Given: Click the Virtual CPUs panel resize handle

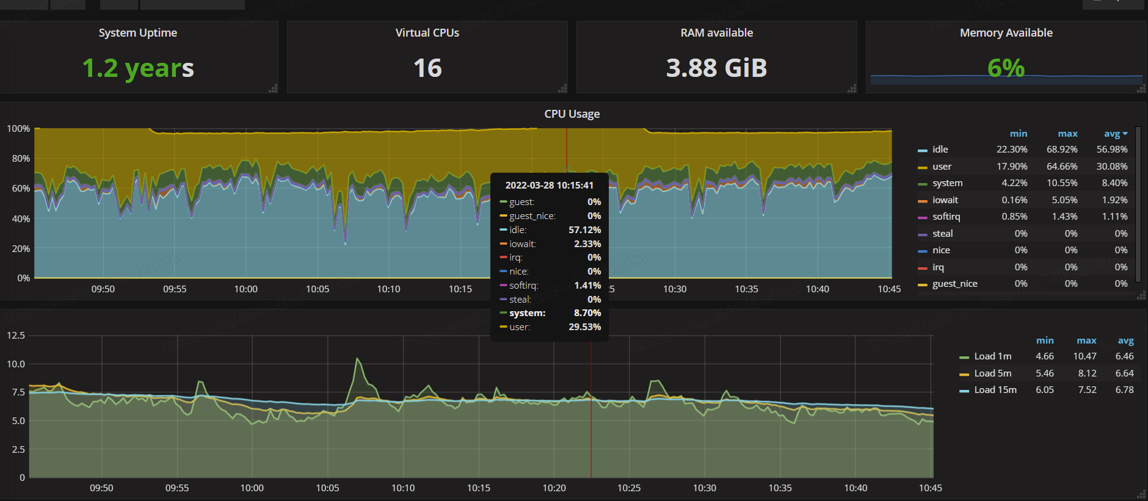Looking at the screenshot, I should pos(563,88).
